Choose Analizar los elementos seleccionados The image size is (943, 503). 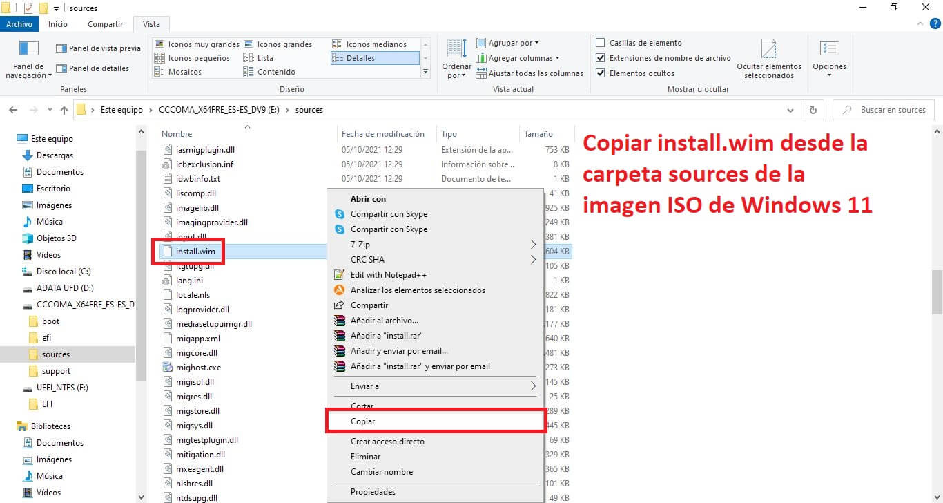coord(436,290)
